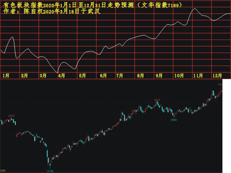Click the 7月 month label

coord(120,76)
